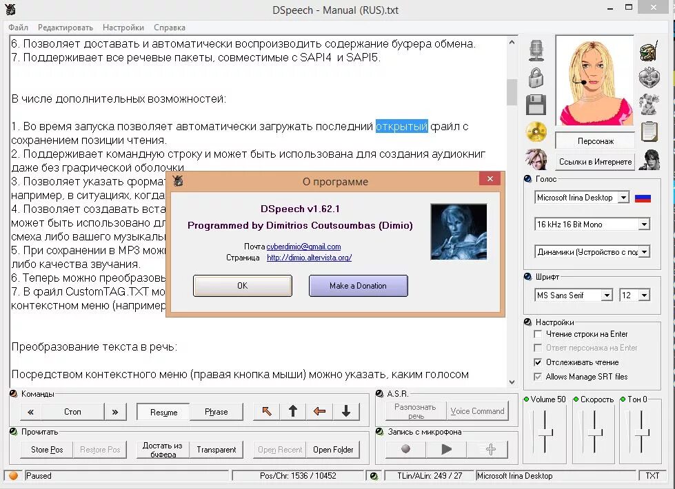Image resolution: width=675 pixels, height=489 pixels.
Task: Click the orange left arrow button
Action: 319,412
